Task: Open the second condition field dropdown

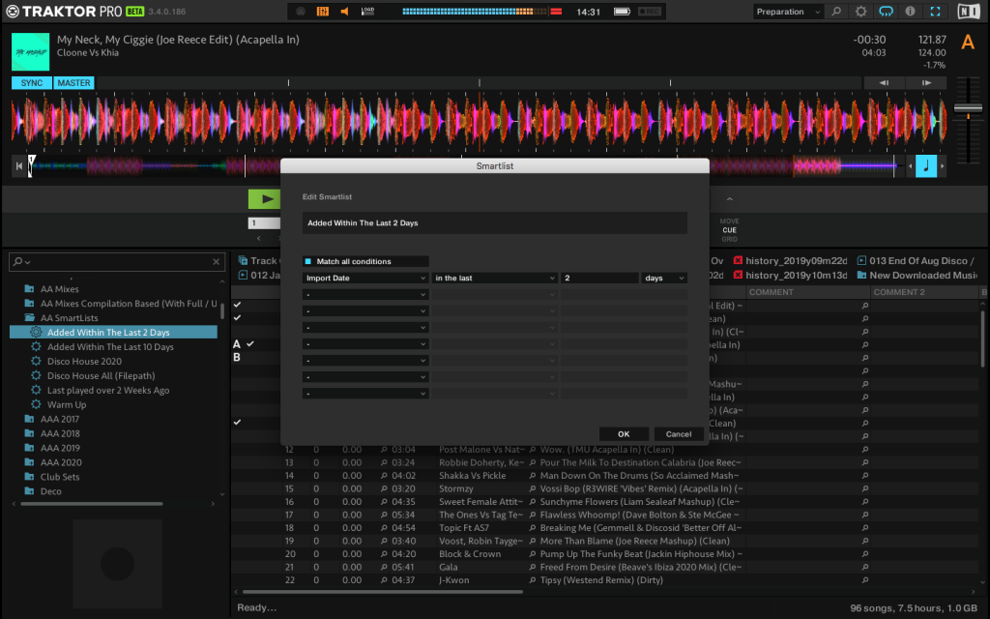Action: click(x=365, y=294)
